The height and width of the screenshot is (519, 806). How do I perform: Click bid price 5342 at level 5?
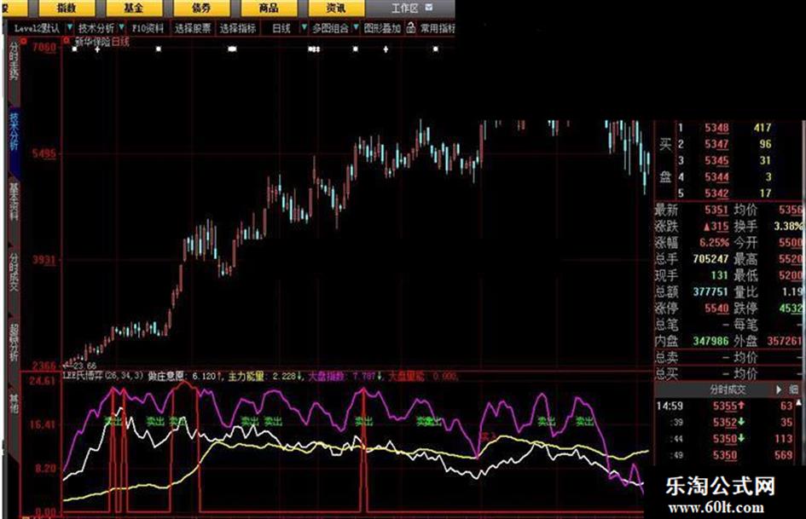716,193
